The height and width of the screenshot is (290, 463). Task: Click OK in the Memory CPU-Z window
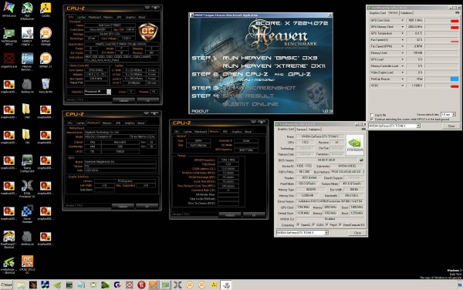(254, 215)
